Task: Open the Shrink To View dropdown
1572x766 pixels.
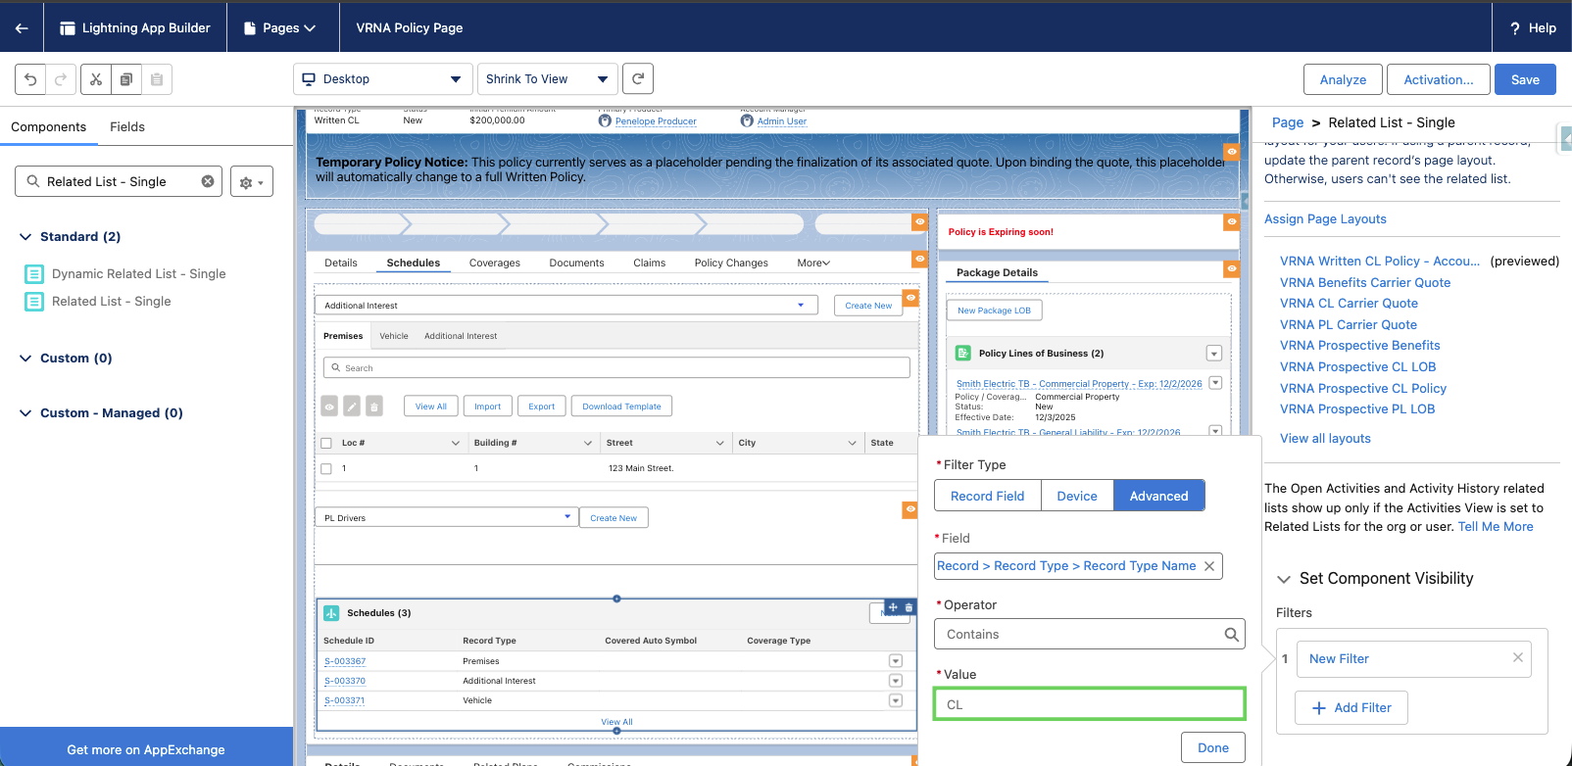Action: pyautogui.click(x=547, y=79)
